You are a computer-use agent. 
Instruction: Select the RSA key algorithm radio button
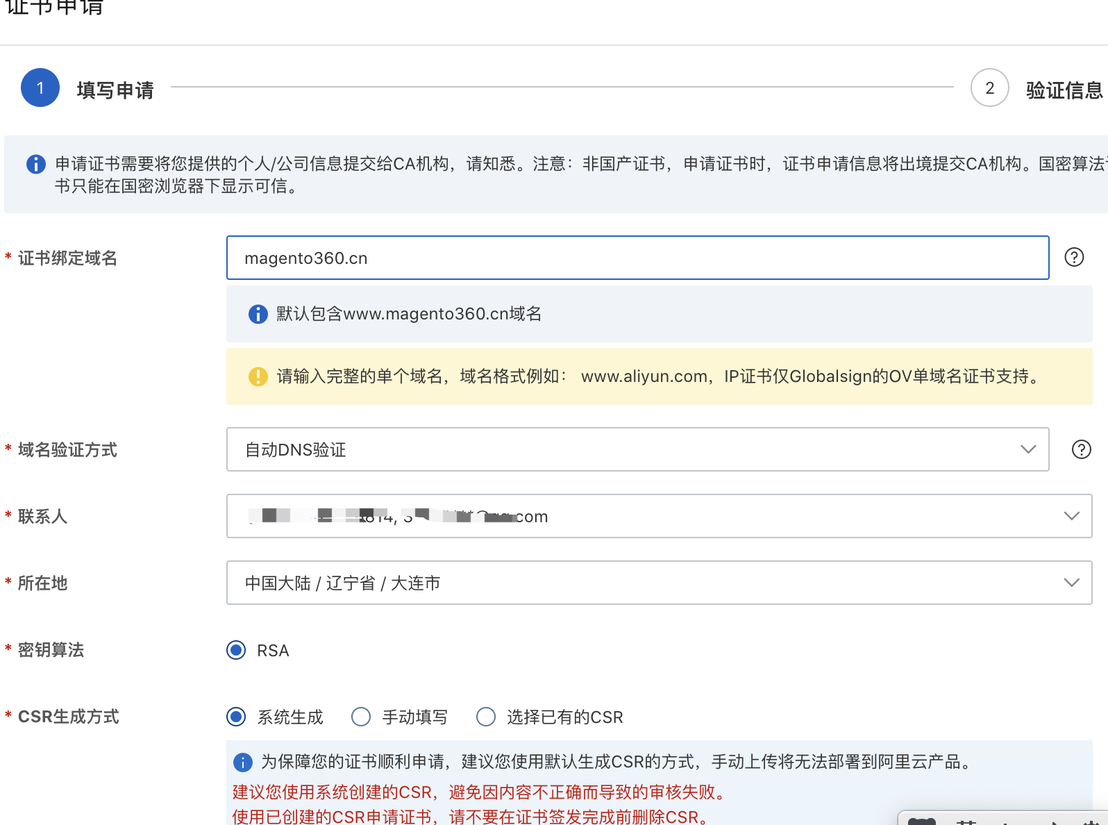(236, 650)
